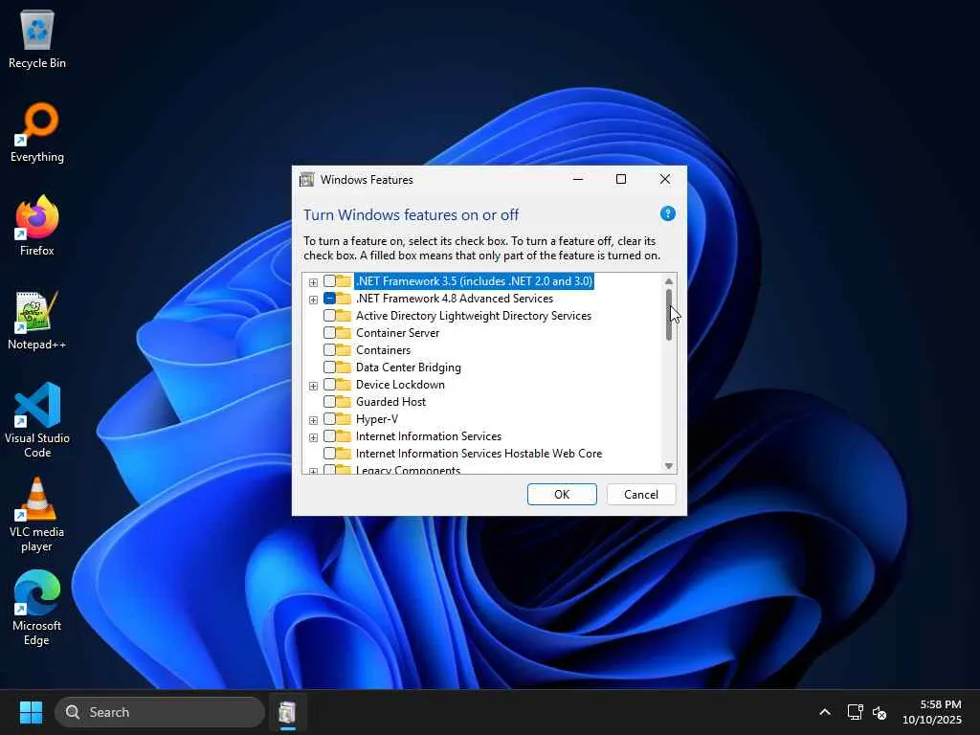Expand the Internet Information Services node
Screen dimensions: 980x735
tap(313, 437)
